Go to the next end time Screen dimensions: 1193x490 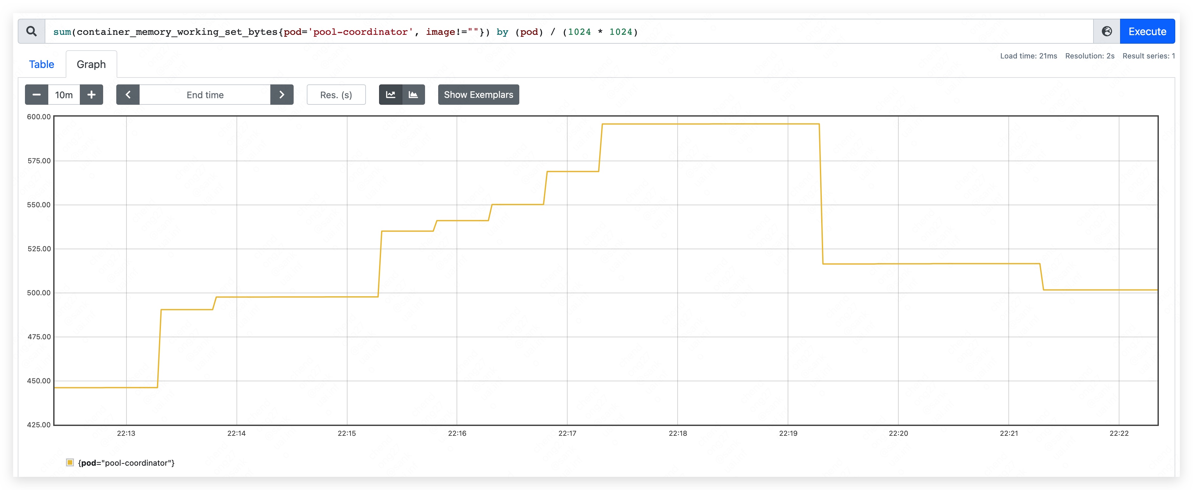click(x=281, y=95)
